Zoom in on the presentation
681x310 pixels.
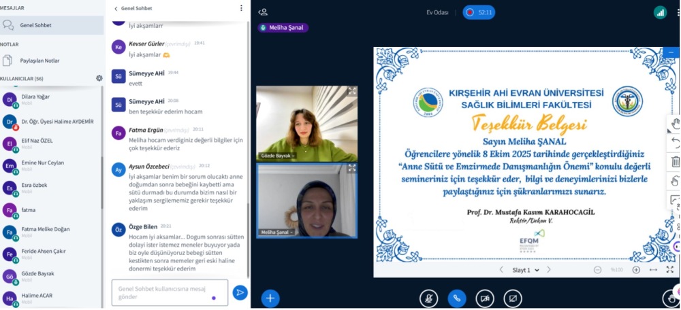point(636,270)
